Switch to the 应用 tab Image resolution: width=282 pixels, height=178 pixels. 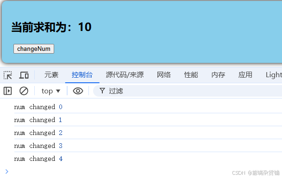245,75
